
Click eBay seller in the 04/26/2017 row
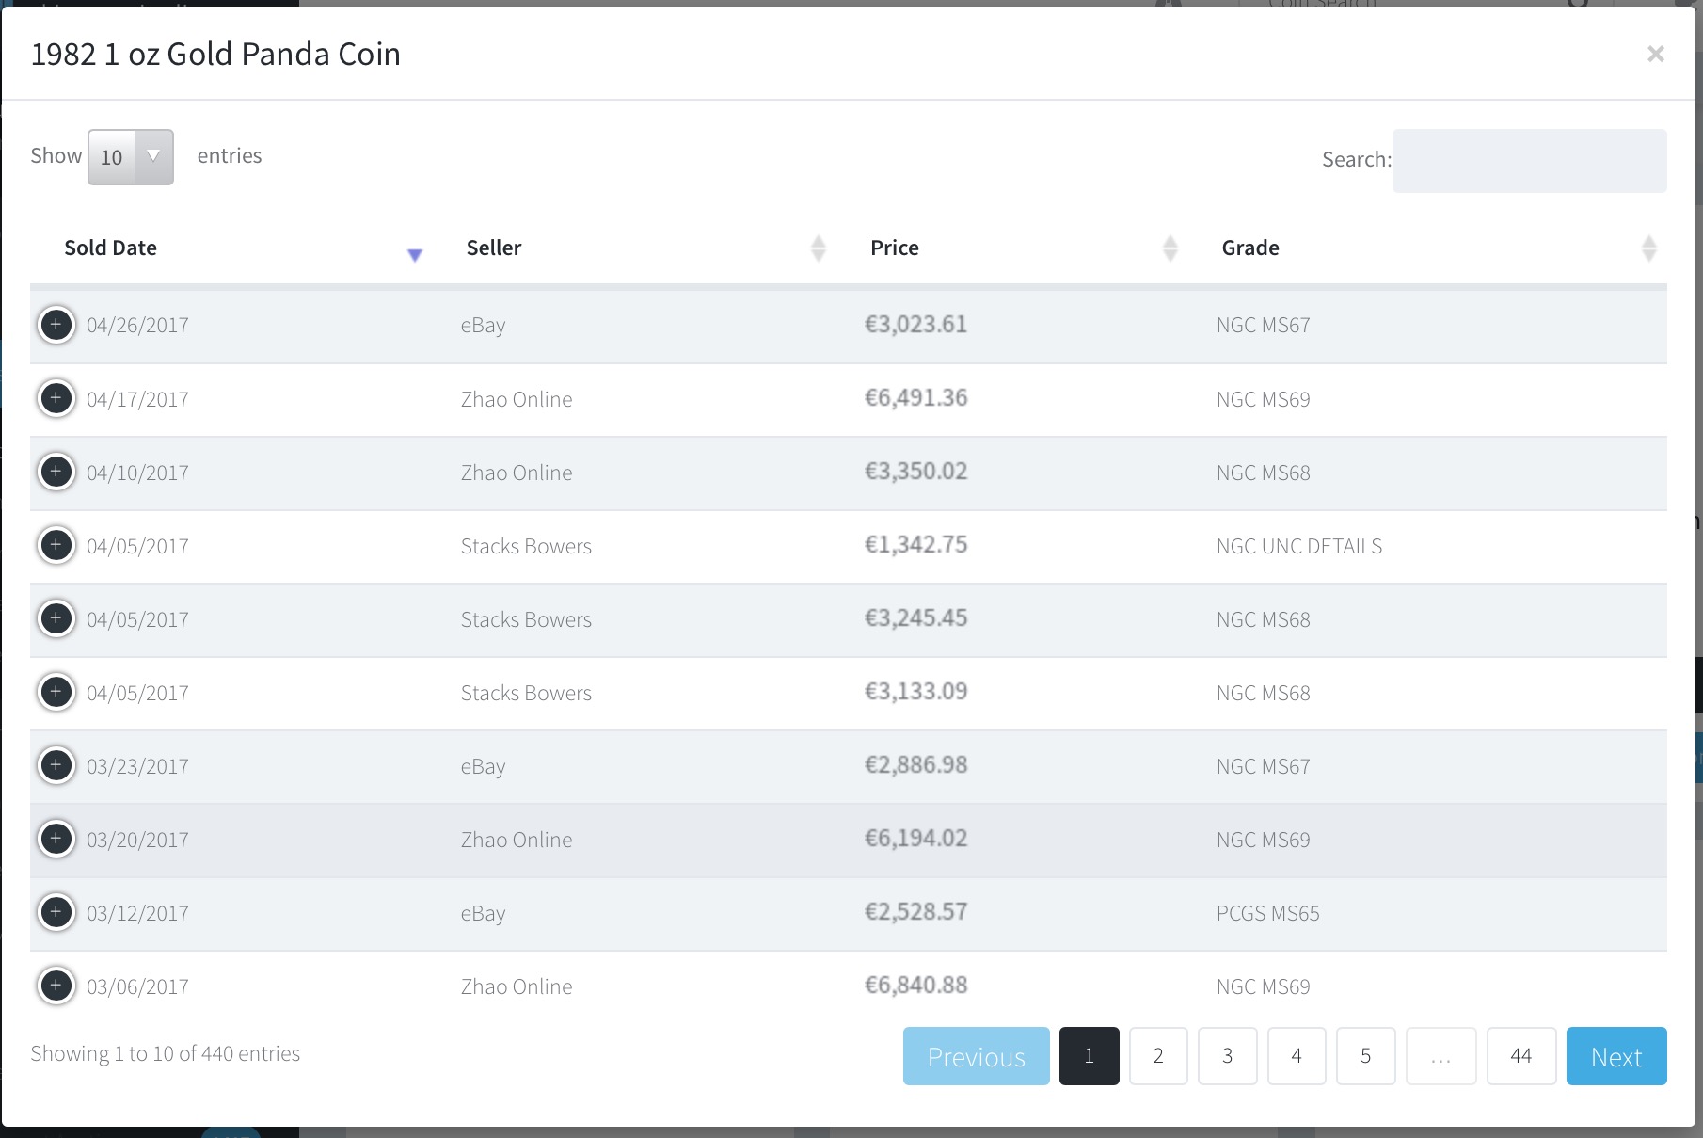(484, 326)
